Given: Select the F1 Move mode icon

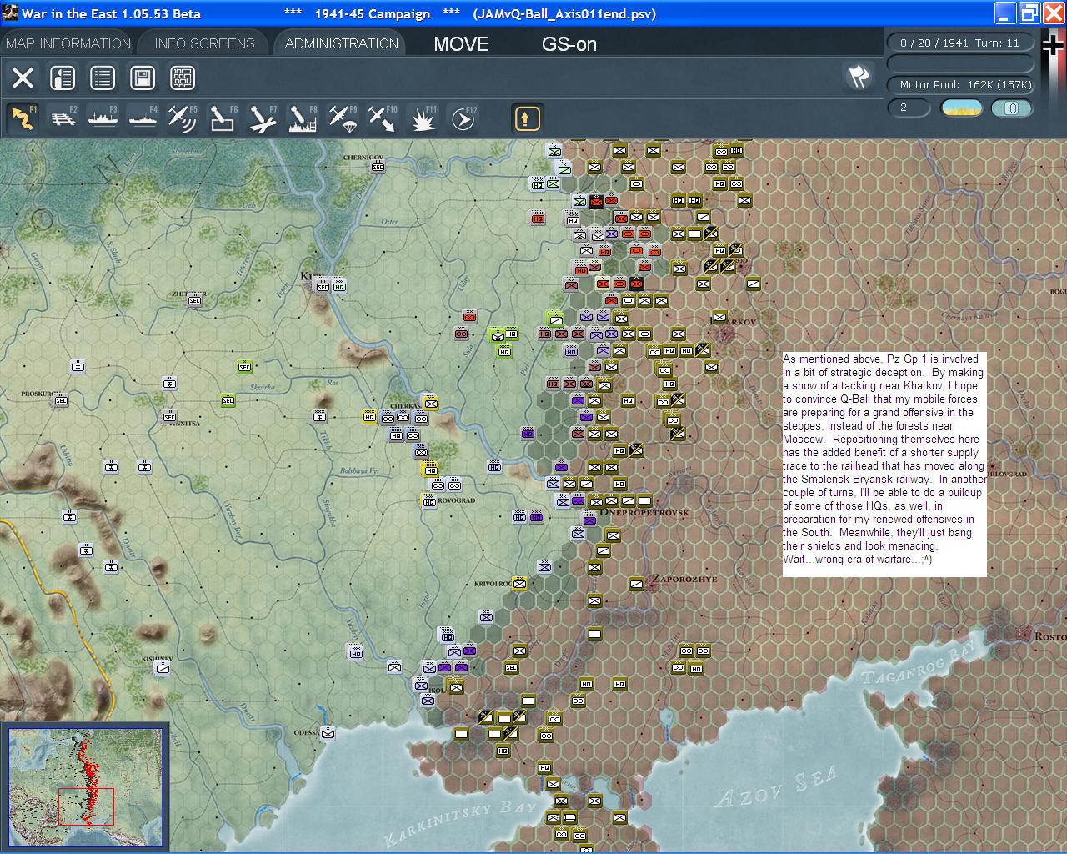Looking at the screenshot, I should [x=23, y=118].
